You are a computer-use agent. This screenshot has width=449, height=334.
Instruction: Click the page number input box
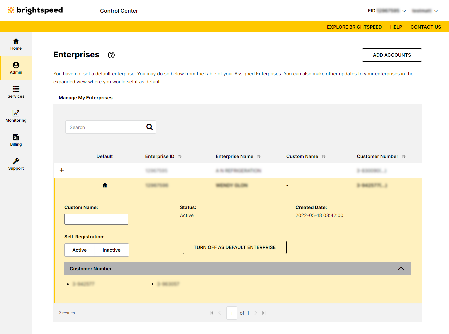232,313
